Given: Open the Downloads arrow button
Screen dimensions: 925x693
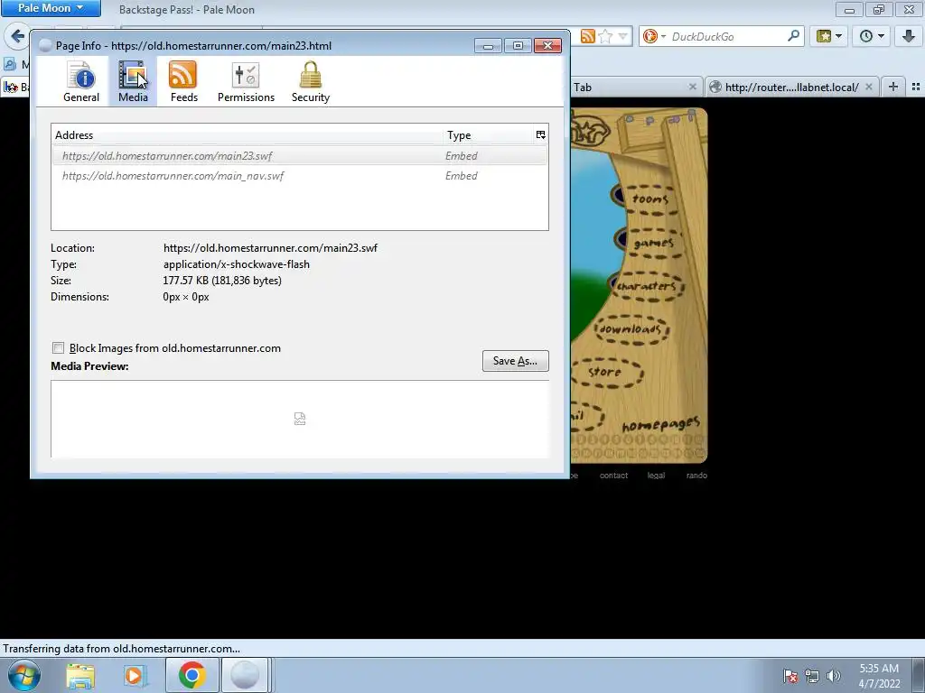Looking at the screenshot, I should pyautogui.click(x=909, y=36).
